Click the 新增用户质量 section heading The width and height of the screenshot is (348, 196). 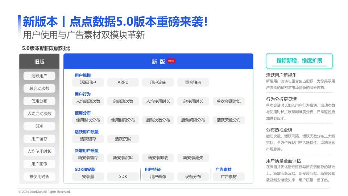click(87, 151)
